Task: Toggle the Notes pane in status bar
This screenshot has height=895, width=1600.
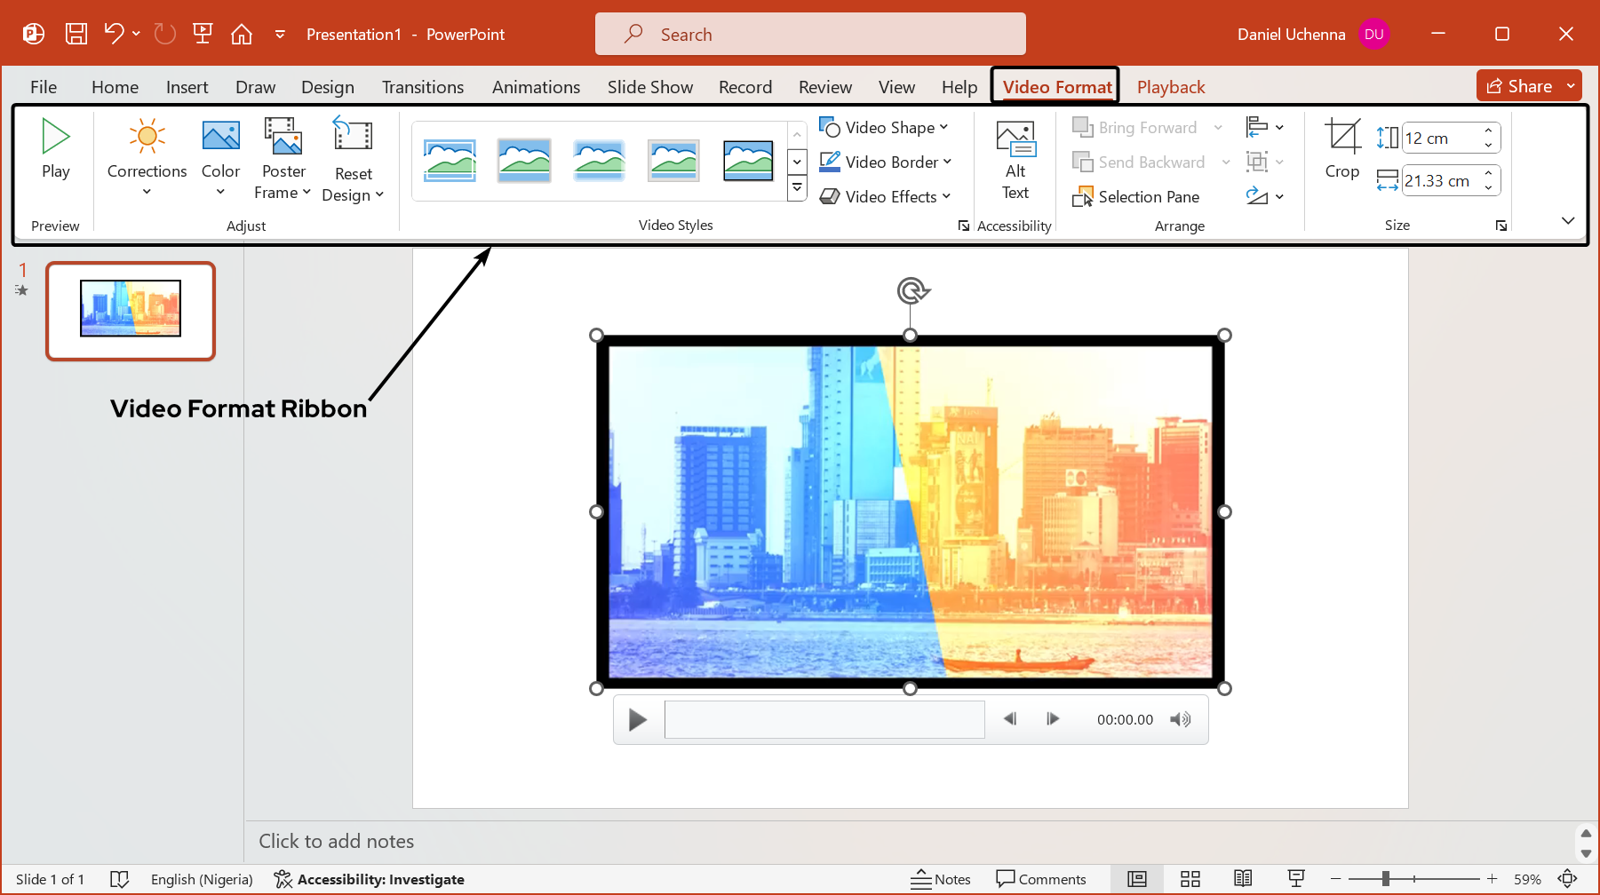Action: tap(941, 879)
